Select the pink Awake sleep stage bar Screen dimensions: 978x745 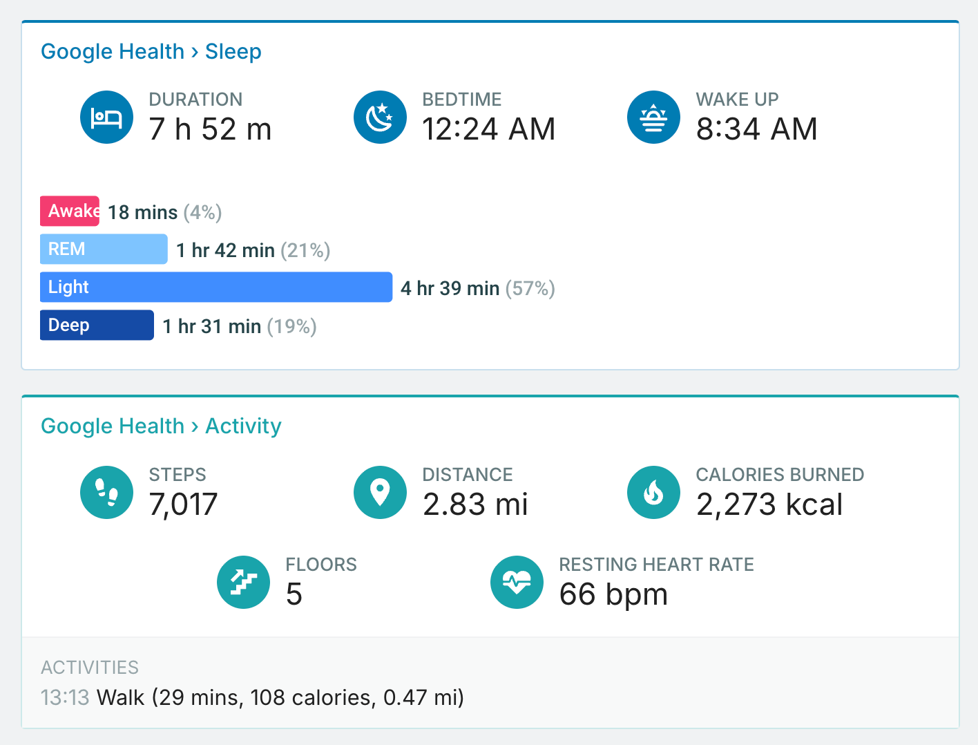[x=70, y=211]
